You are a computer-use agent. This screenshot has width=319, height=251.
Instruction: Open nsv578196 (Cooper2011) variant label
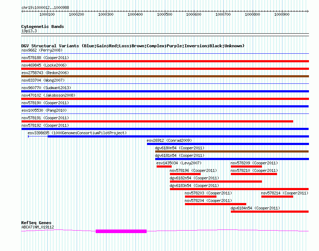tap(193, 170)
